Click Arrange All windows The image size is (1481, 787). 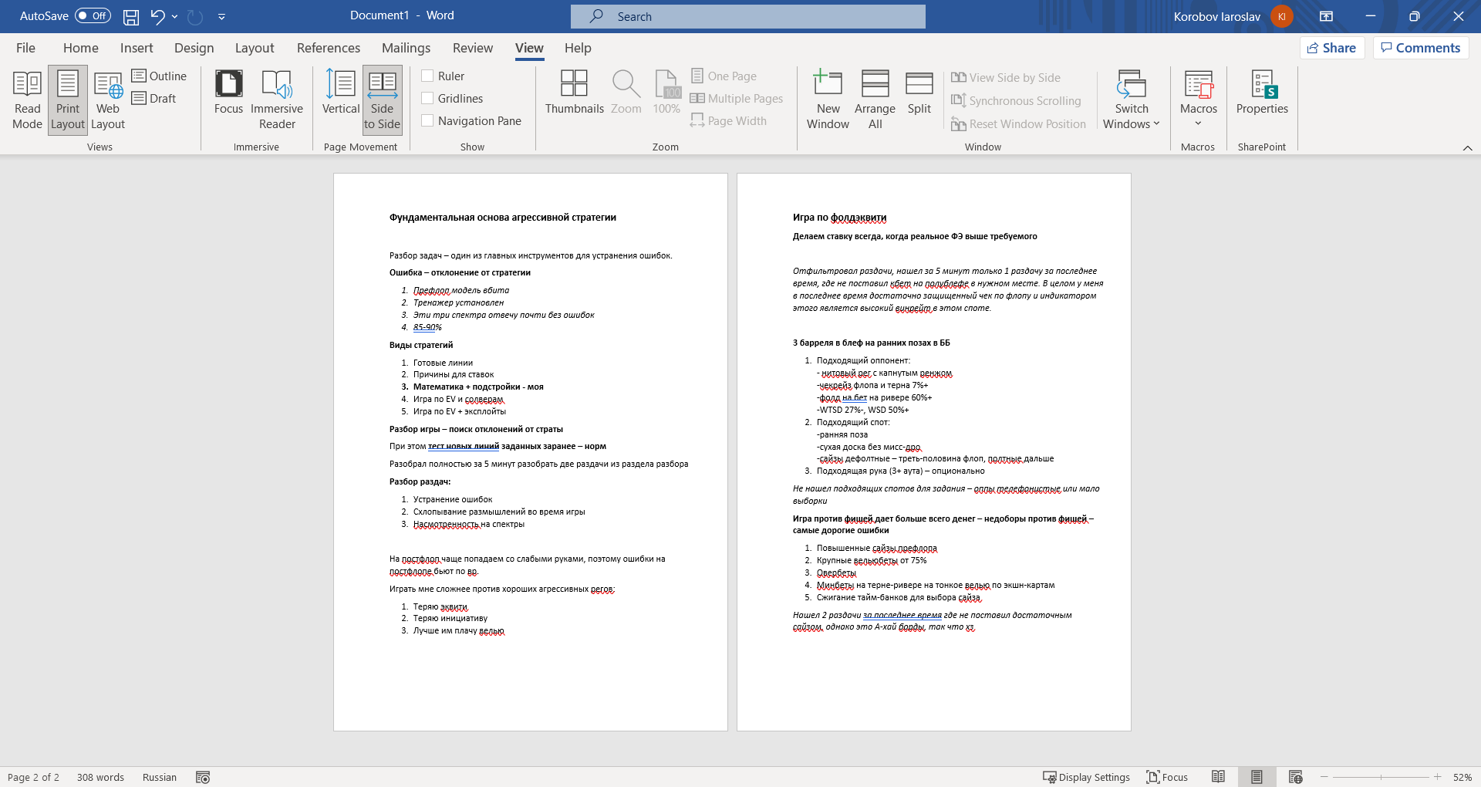(875, 100)
